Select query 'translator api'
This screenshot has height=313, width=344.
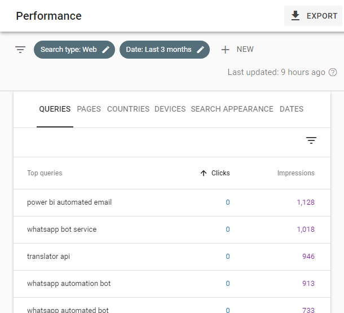48,256
